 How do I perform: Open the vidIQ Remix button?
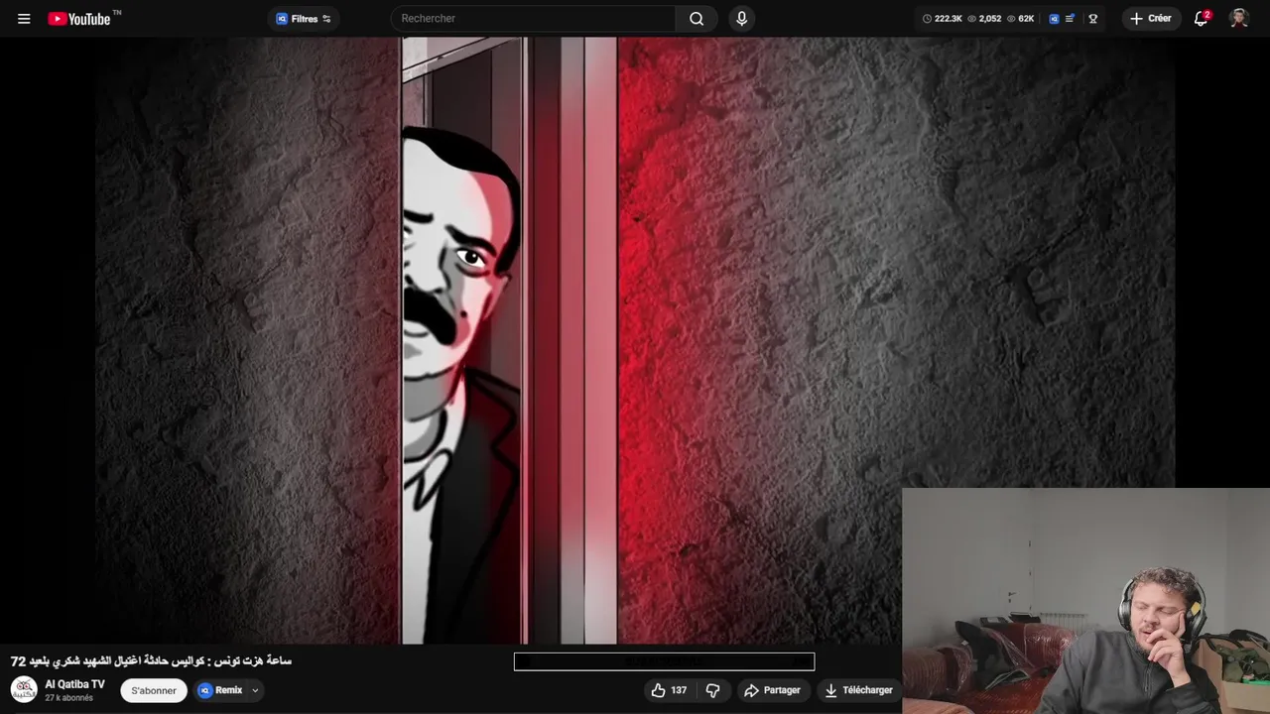(220, 690)
